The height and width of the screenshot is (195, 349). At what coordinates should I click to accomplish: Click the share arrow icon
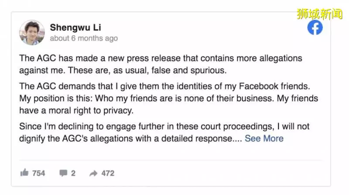pos(93,173)
